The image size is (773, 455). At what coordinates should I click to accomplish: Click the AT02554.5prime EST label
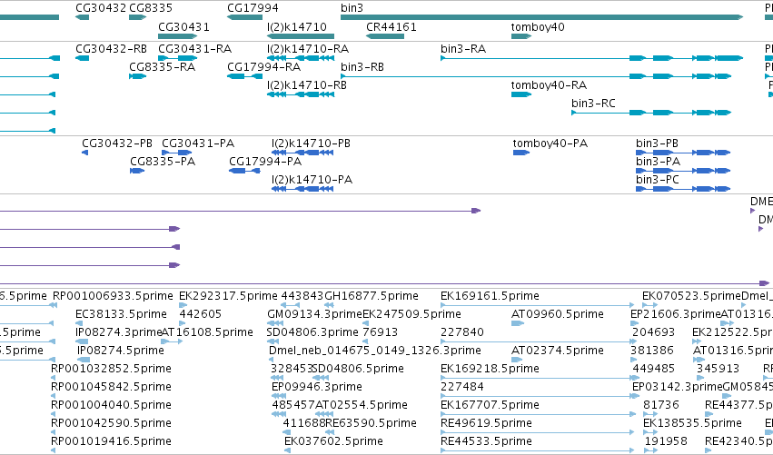point(362,405)
